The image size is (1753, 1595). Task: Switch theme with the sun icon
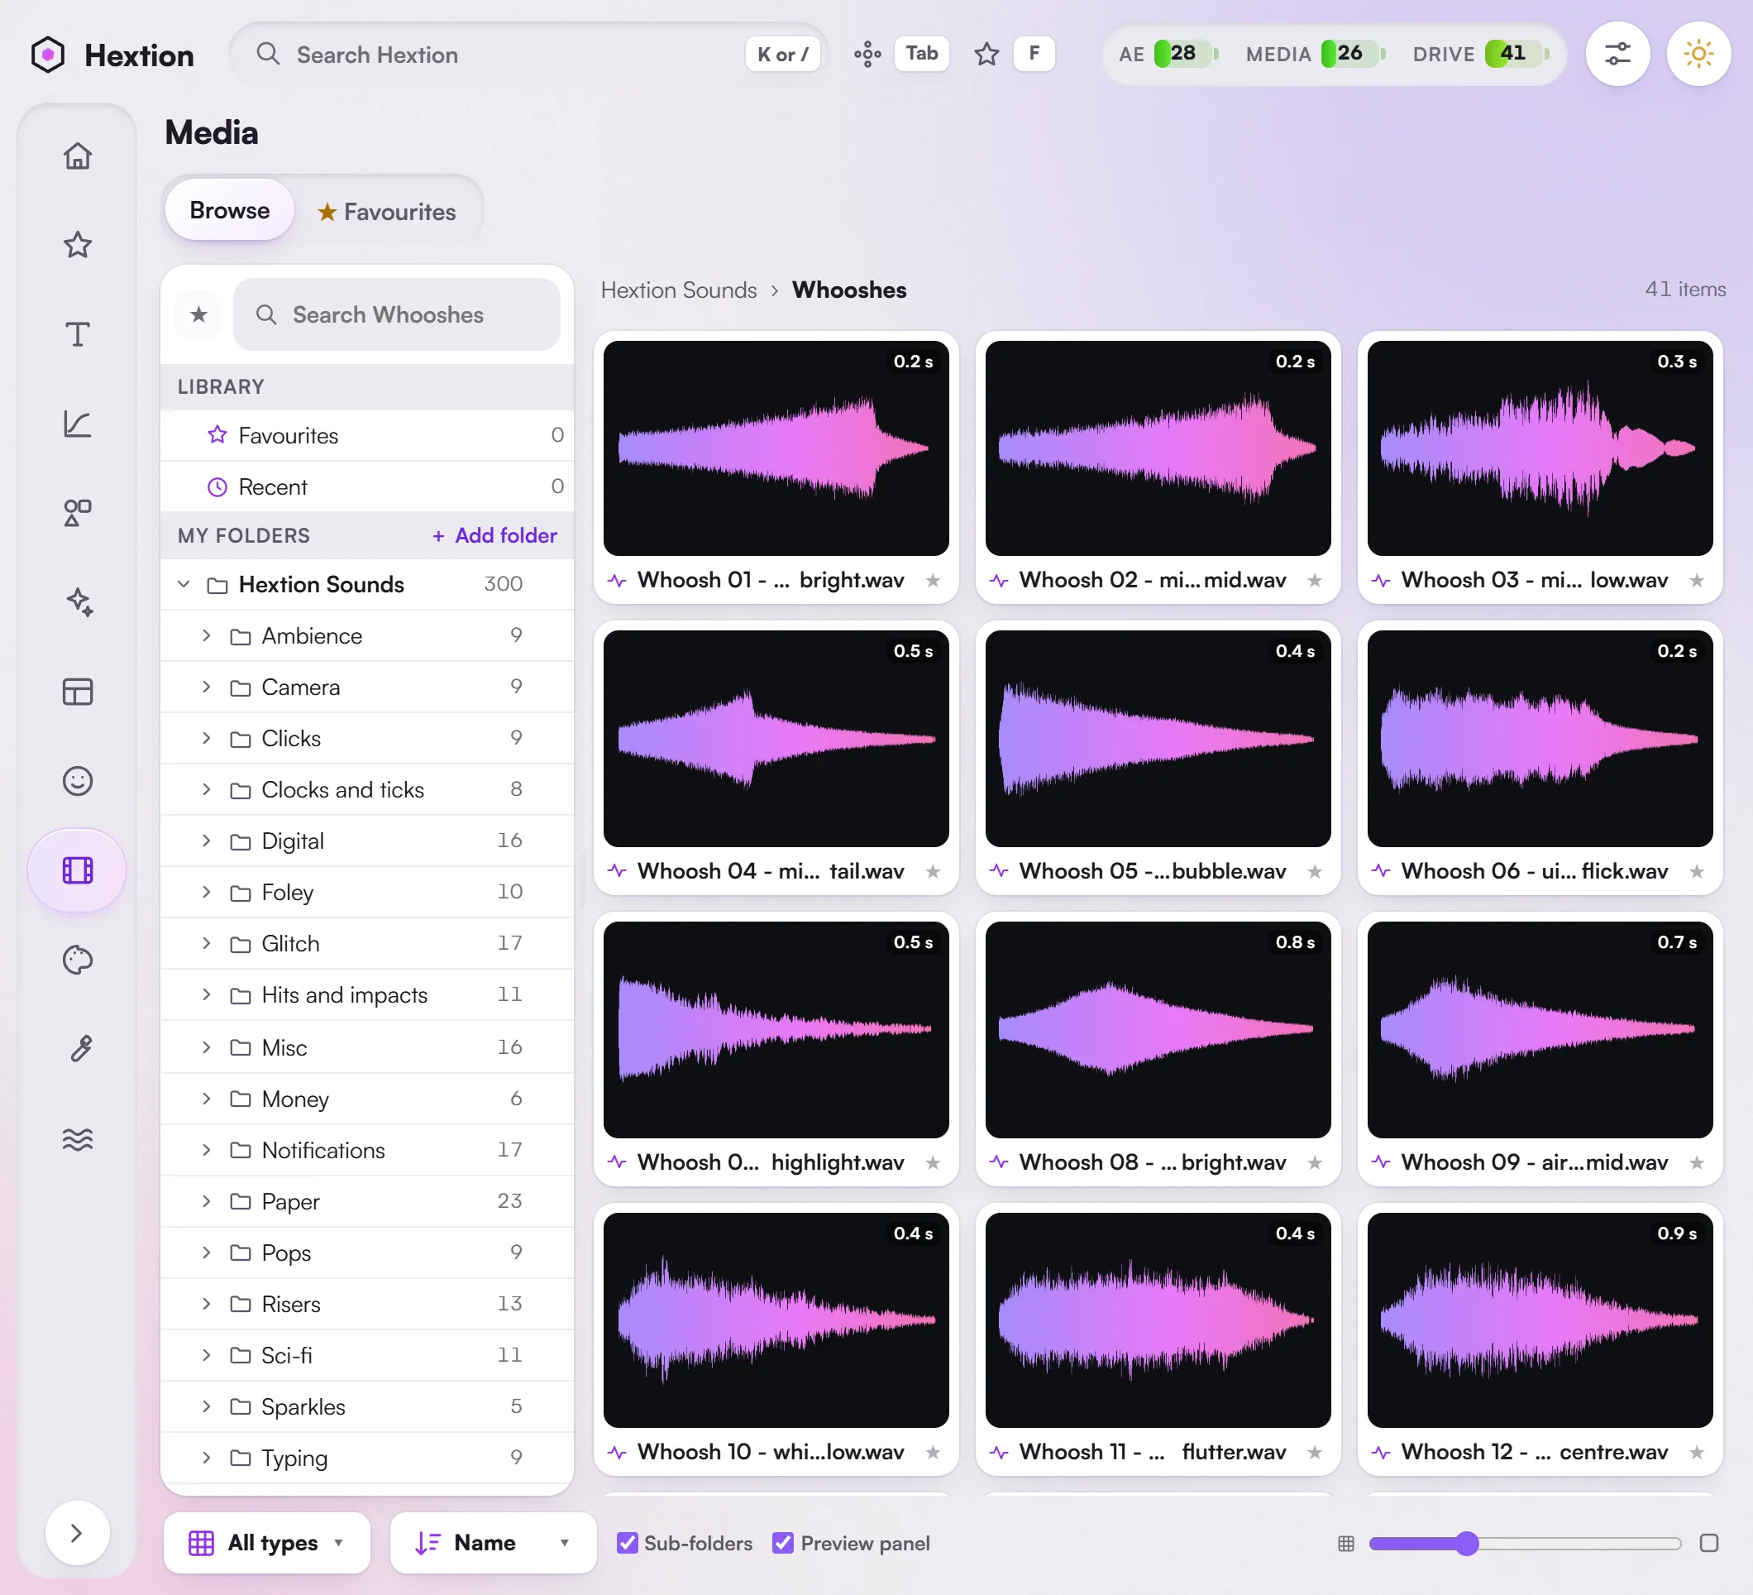pyautogui.click(x=1698, y=54)
